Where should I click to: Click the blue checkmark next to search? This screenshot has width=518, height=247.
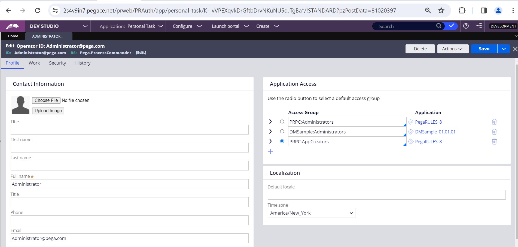click(x=452, y=26)
